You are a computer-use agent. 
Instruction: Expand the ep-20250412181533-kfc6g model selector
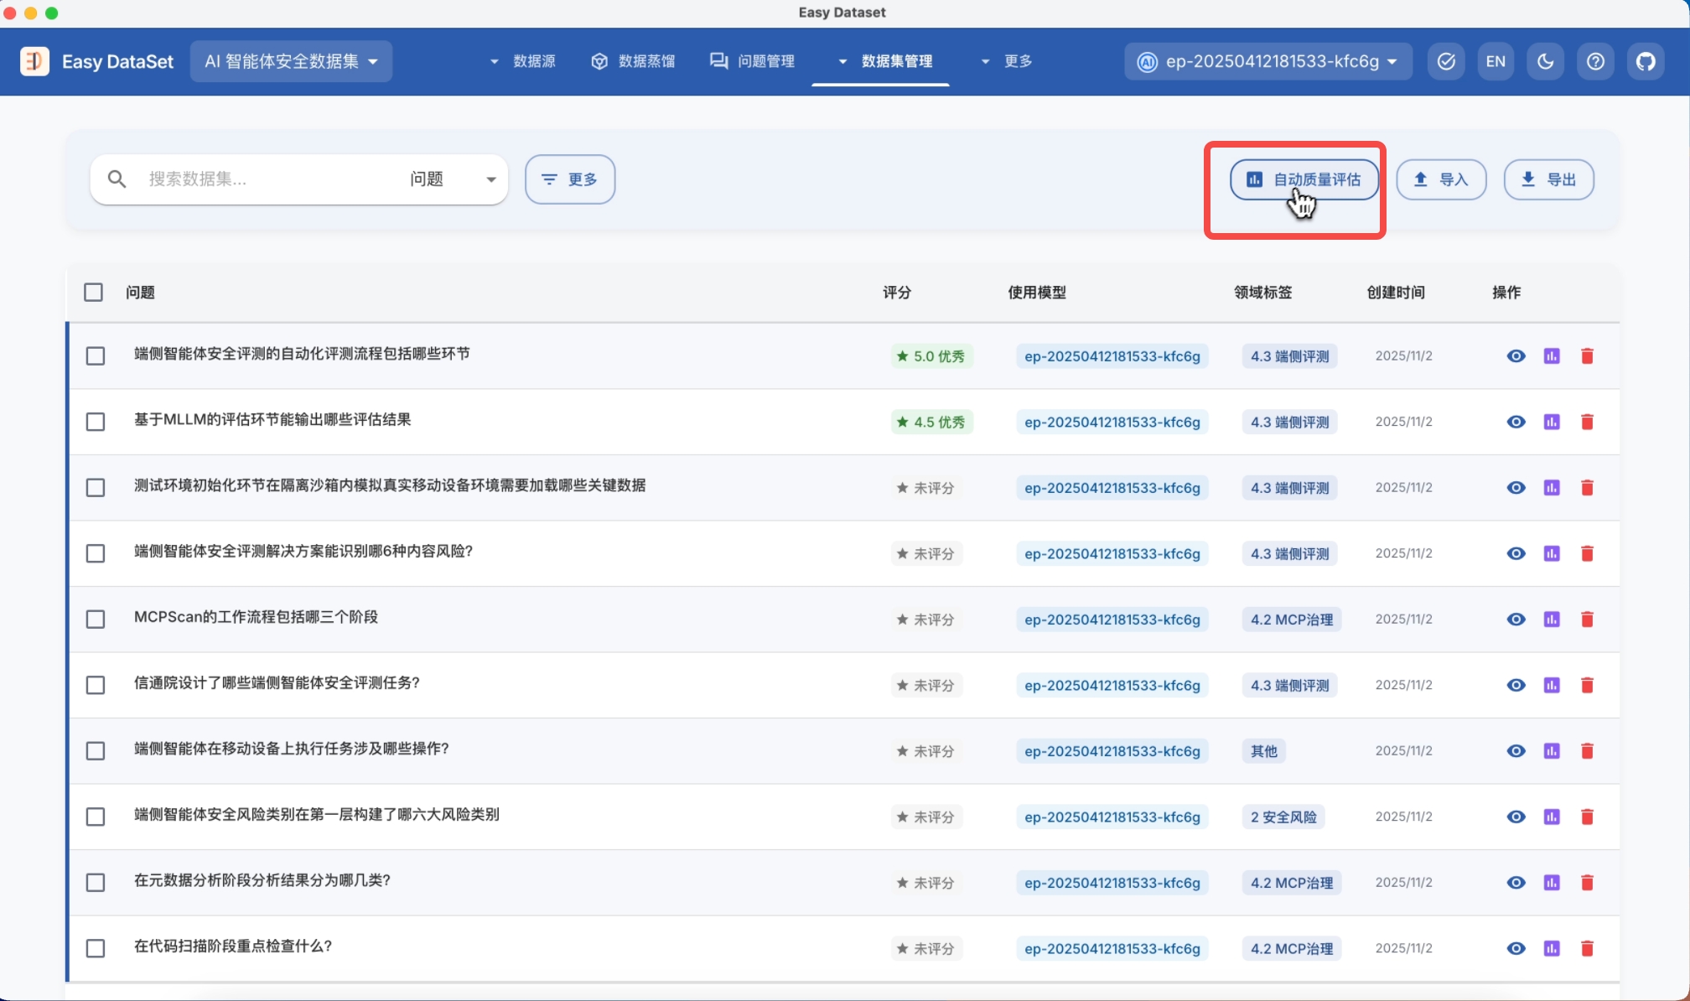click(x=1269, y=61)
